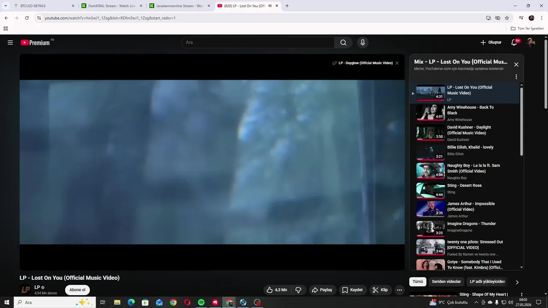Open Opera browser from taskbar

187,302
